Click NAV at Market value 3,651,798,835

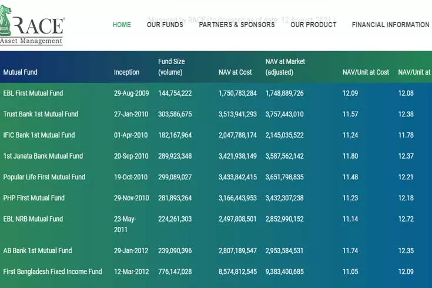pos(284,177)
